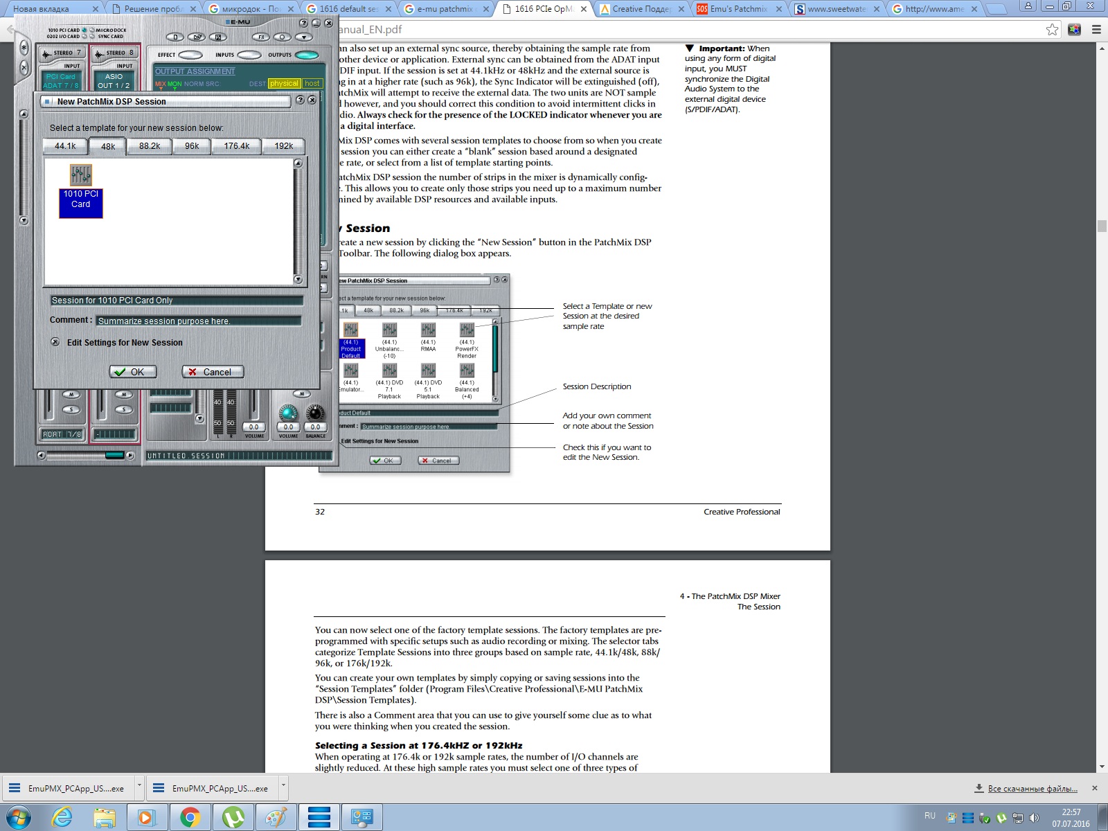The width and height of the screenshot is (1108, 831).
Task: Click template list scroll-down arrow
Action: pos(298,280)
